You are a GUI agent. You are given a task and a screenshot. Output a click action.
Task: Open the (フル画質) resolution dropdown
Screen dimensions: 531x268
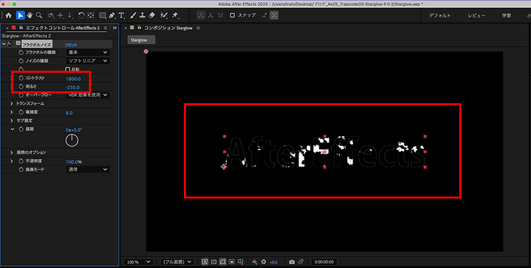[177, 262]
